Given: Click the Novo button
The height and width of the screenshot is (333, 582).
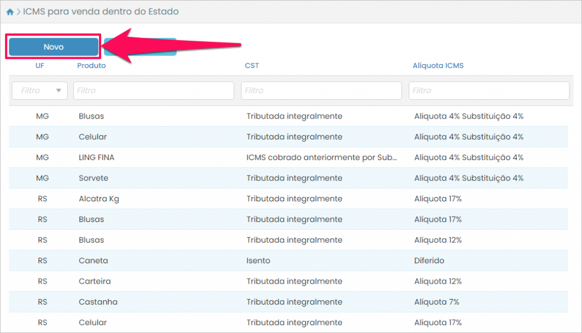Looking at the screenshot, I should click(53, 47).
